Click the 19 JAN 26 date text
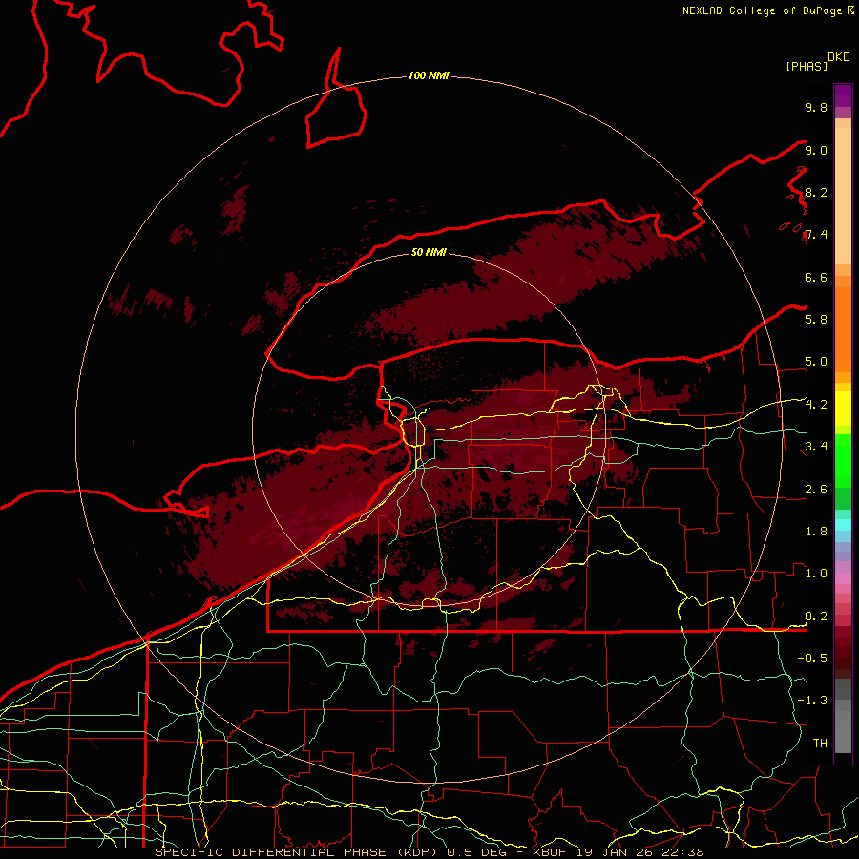Image resolution: width=859 pixels, height=859 pixels. pyautogui.click(x=616, y=852)
